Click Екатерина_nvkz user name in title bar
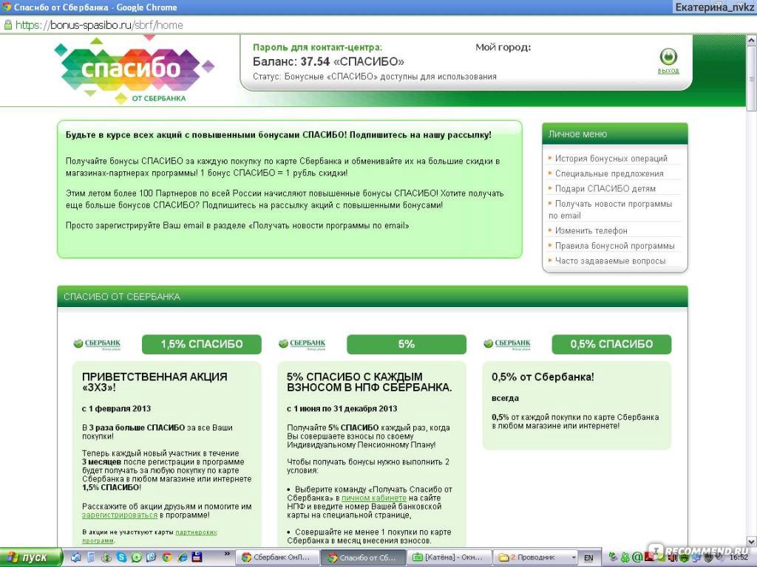The height and width of the screenshot is (567, 757). 715,7
